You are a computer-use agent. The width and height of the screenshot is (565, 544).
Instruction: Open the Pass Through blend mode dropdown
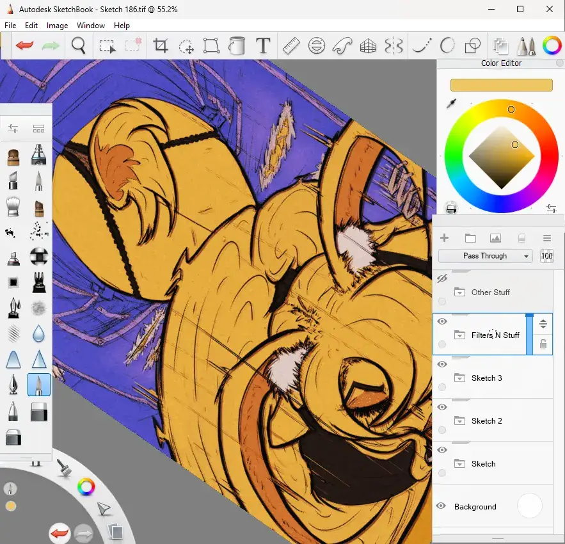coord(485,256)
